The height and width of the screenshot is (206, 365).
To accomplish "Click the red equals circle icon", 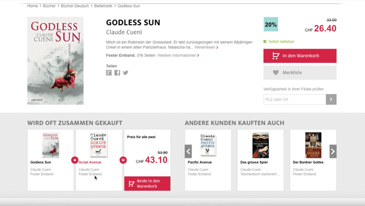I will tap(123, 160).
